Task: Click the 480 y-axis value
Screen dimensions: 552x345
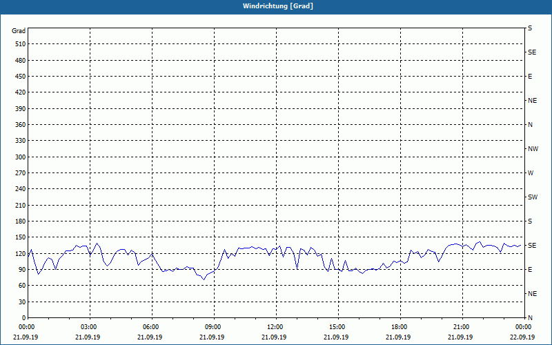Action: [21, 60]
